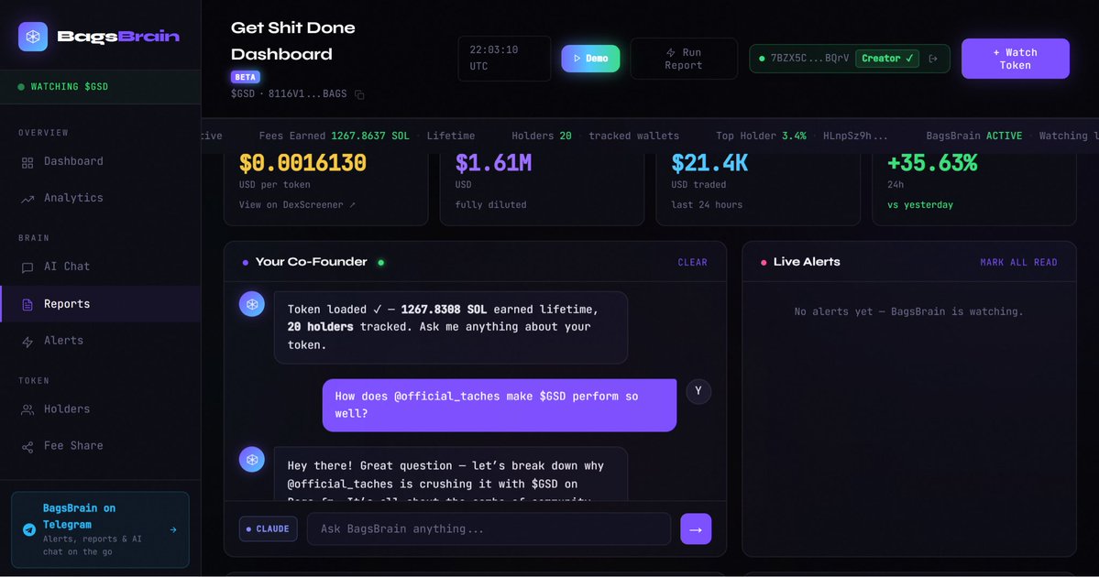1099x577 pixels.
Task: Click the $21.4K traded value
Action: tap(709, 163)
